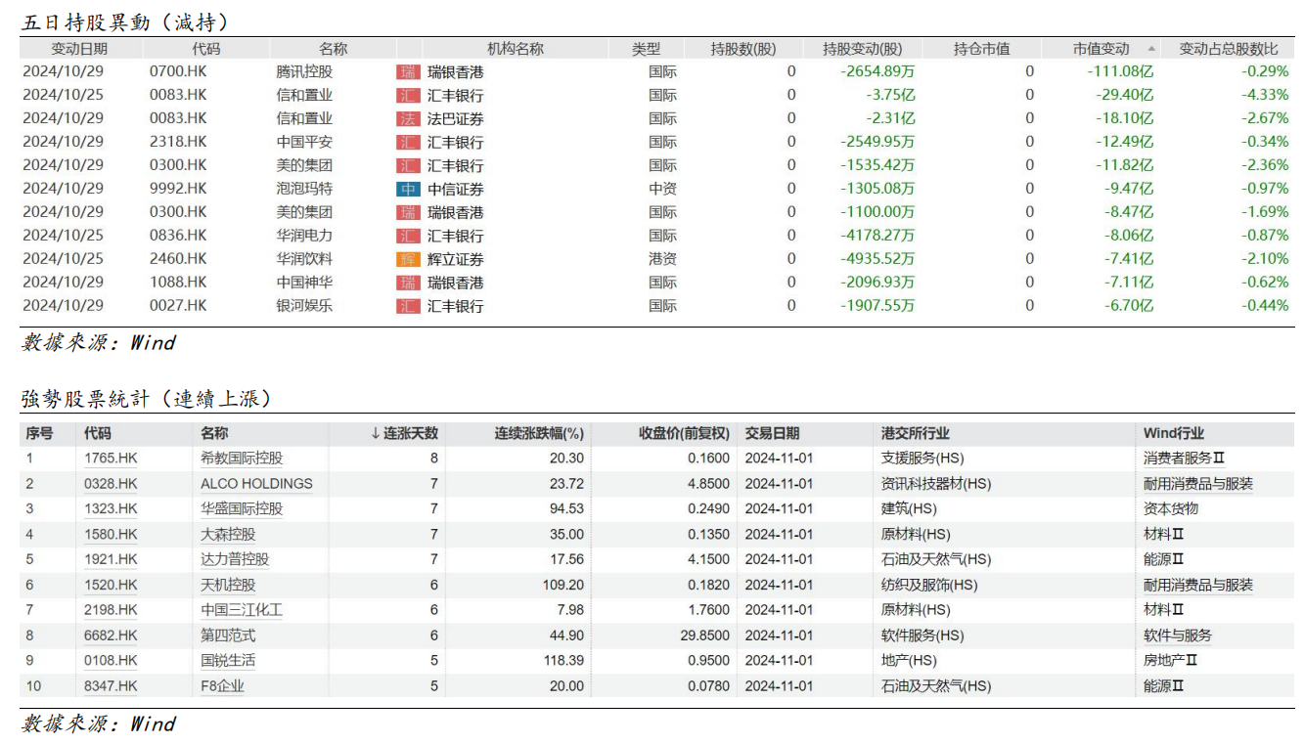Select the 9992.HK code cell
The height and width of the screenshot is (744, 1304).
point(178,190)
